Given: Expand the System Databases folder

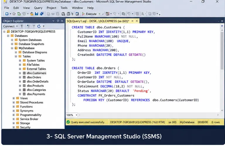Looking at the screenshot, I should pyautogui.click(x=12, y=40).
